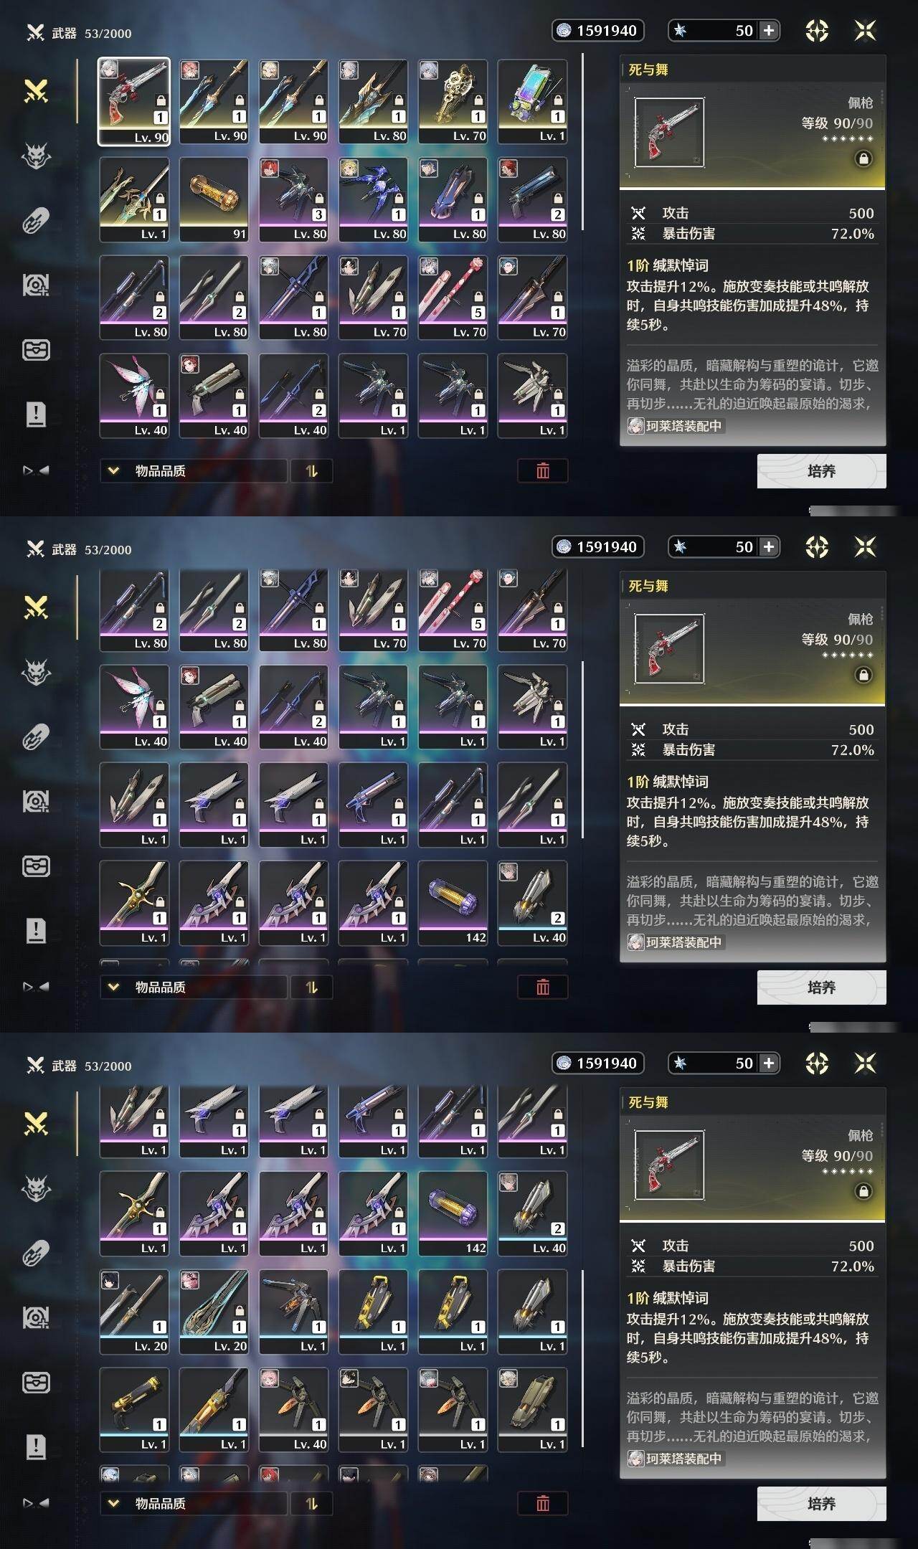
Task: Switch to crossed-swords weapons tab in topmost sidebar
Action: click(36, 91)
